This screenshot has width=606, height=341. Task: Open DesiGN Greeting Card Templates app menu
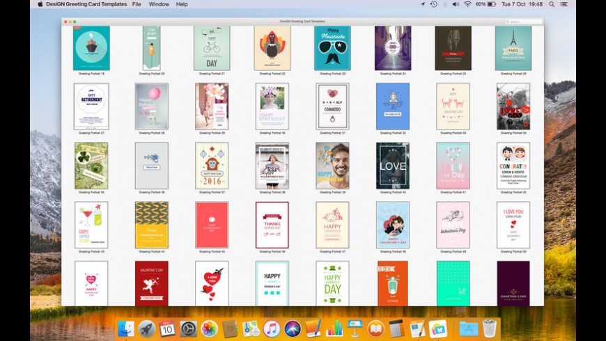pos(86,4)
